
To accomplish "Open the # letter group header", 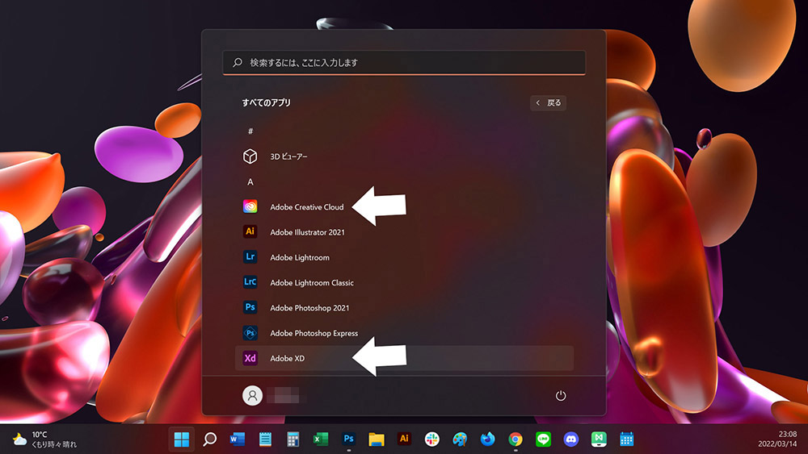I will click(x=250, y=131).
